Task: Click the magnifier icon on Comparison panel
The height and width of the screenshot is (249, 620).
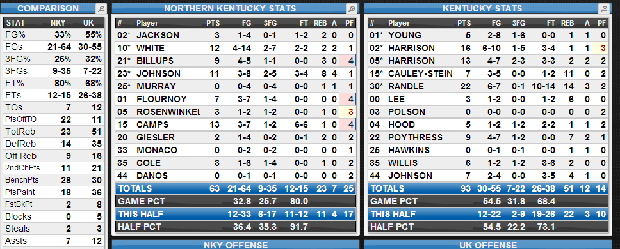Action: point(101,9)
